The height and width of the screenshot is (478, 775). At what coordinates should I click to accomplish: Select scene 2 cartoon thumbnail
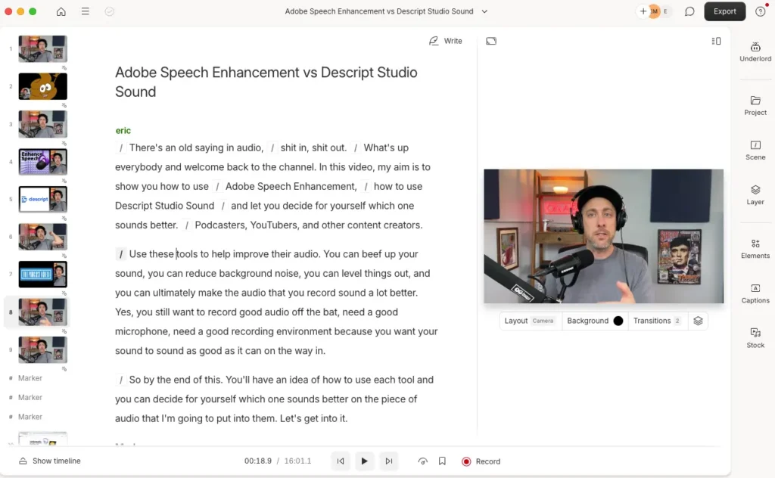43,86
